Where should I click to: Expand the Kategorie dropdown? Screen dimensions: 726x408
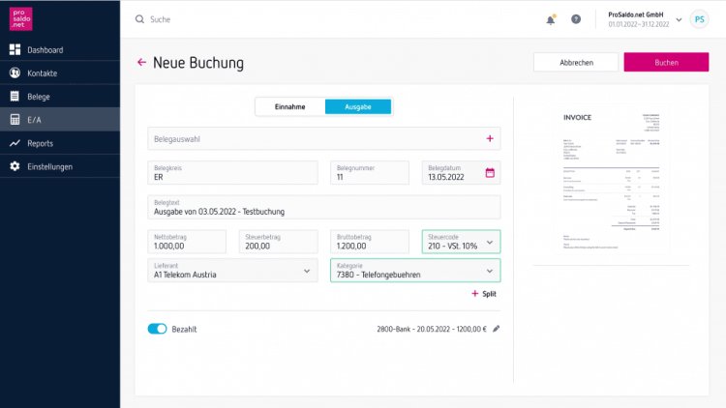[489, 271]
